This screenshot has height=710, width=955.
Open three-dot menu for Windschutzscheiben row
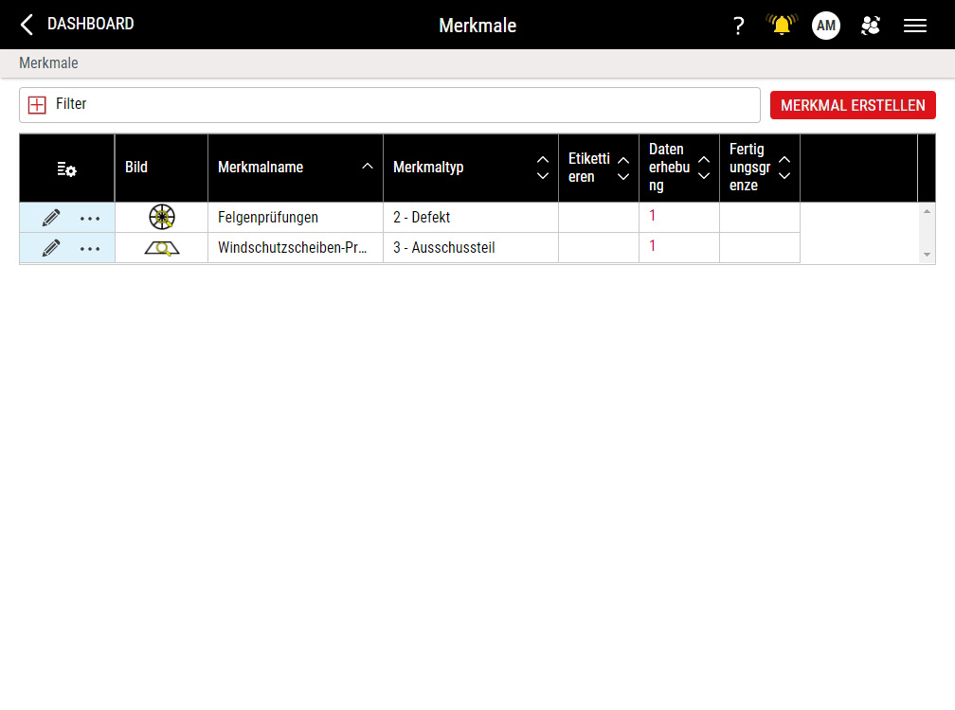(x=90, y=249)
